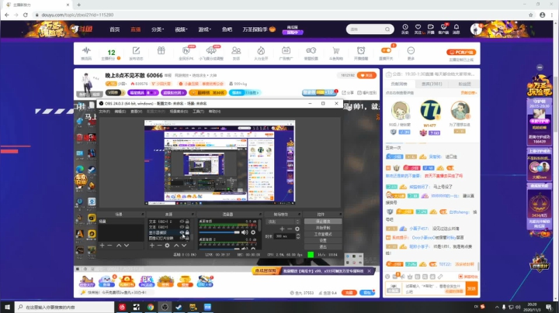Toggle lock of second 文本 source

pos(187,227)
